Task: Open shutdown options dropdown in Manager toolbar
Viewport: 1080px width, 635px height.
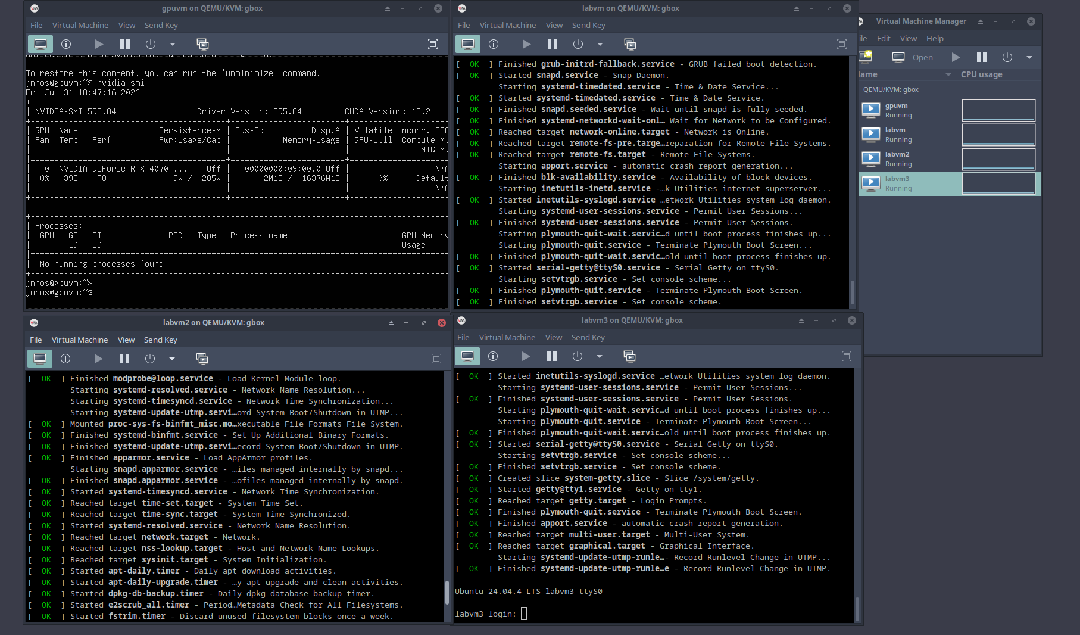Action: 1029,57
